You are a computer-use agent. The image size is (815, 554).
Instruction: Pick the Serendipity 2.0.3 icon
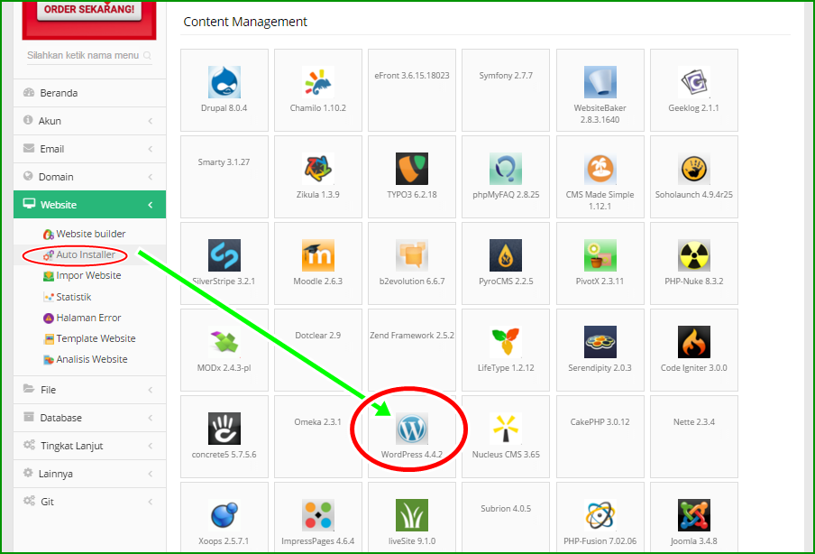[x=600, y=342]
